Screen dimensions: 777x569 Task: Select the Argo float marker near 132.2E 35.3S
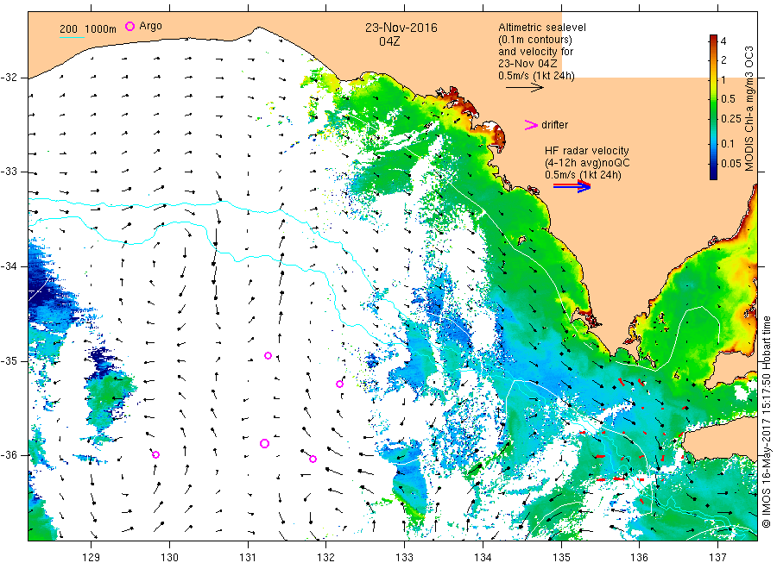click(339, 384)
